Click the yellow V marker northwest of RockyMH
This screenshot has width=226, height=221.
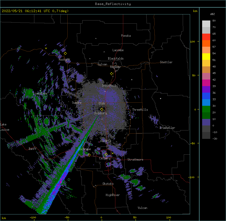pos(46,48)
